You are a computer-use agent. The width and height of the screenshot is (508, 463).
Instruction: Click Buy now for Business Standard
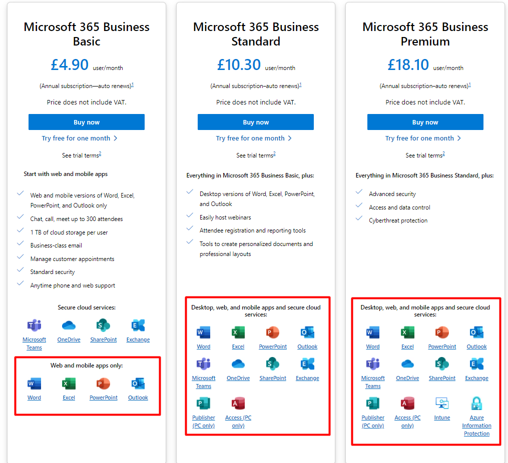256,122
